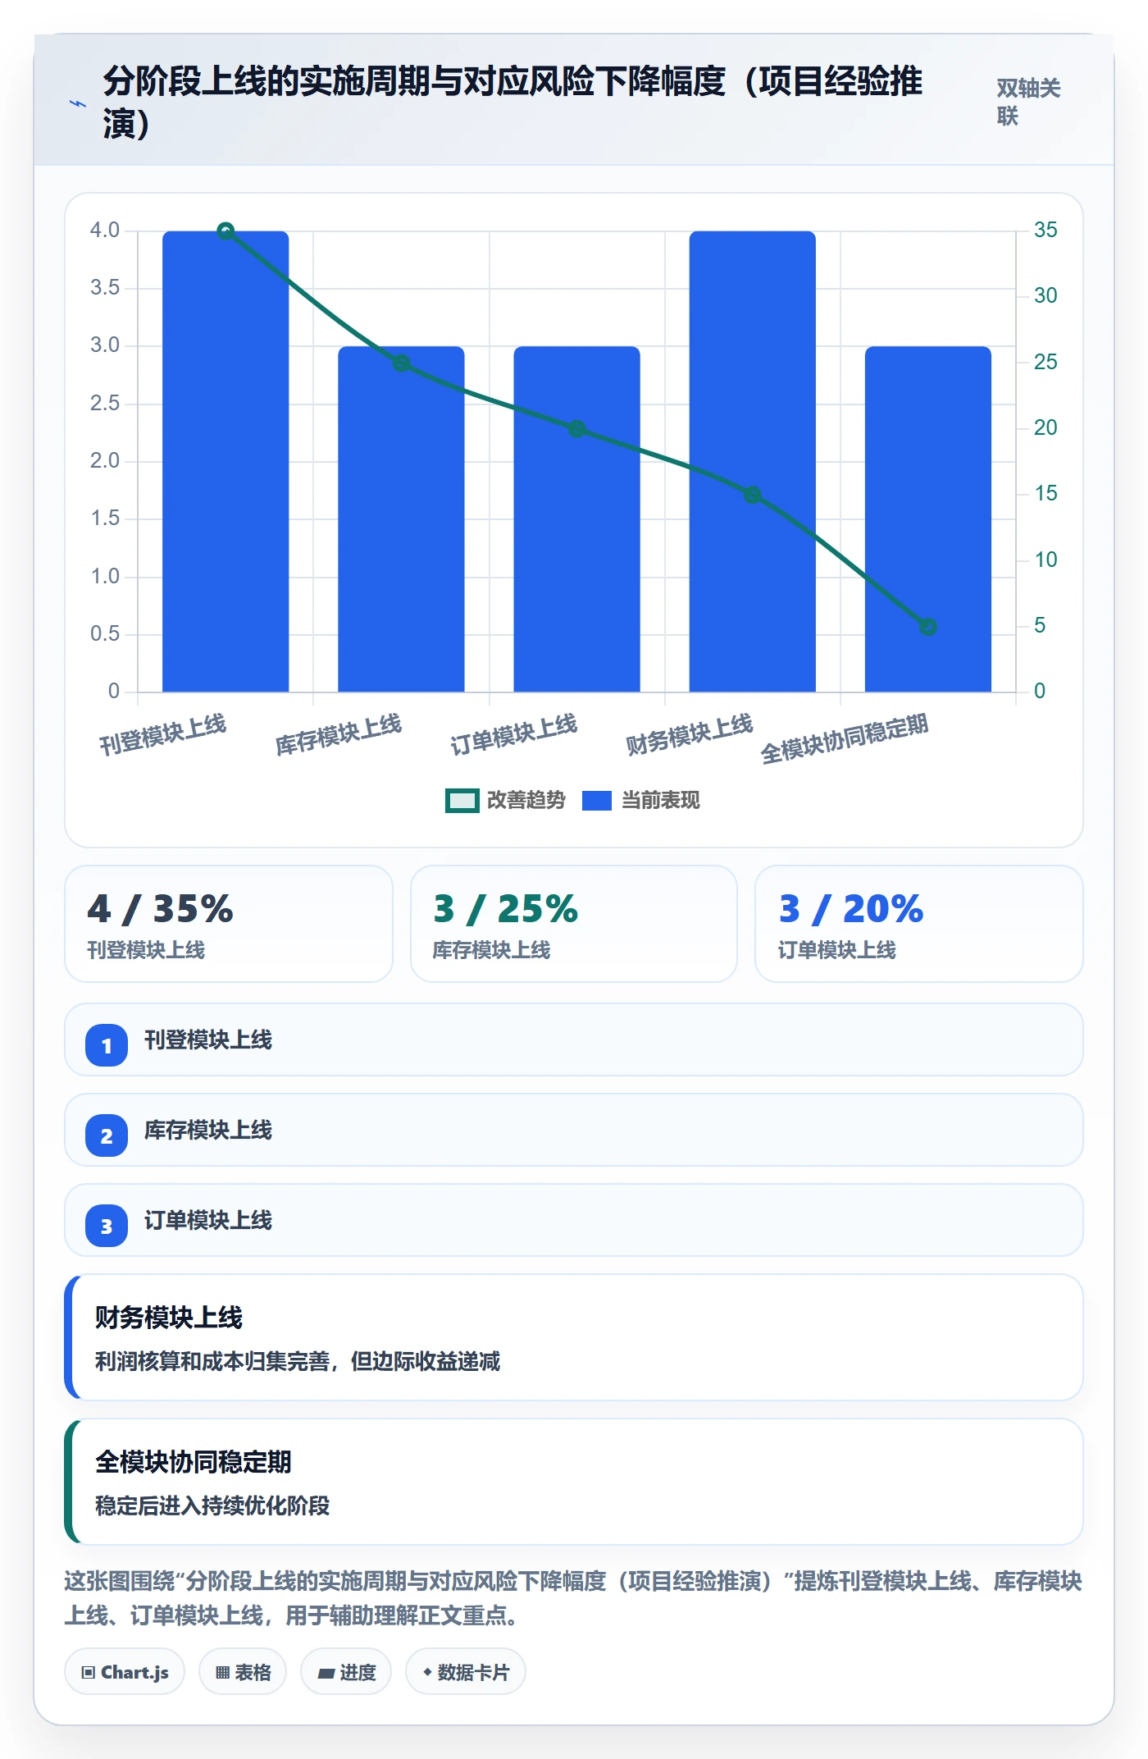Expand the 全模块协同稳定期 detail panel

pos(574,1482)
